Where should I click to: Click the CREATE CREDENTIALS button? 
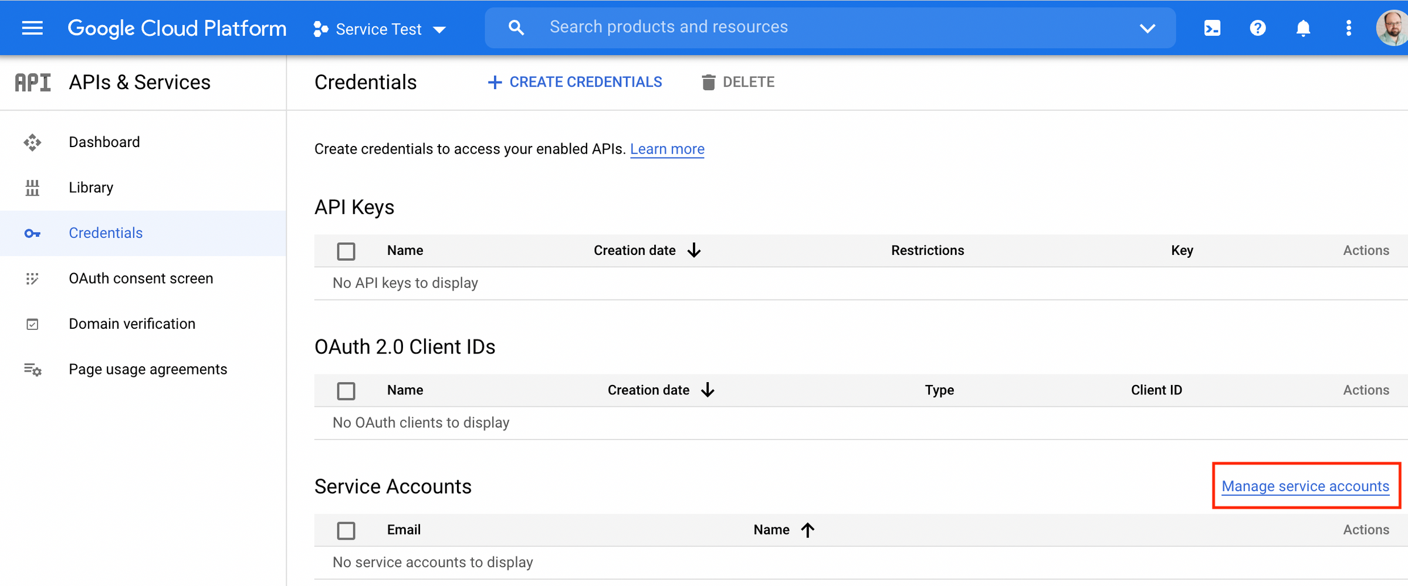click(x=575, y=81)
